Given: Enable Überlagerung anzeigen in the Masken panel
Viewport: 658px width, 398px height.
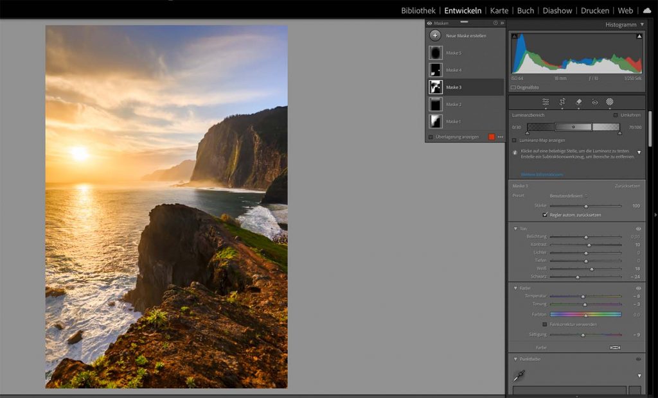Looking at the screenshot, I should tap(429, 136).
